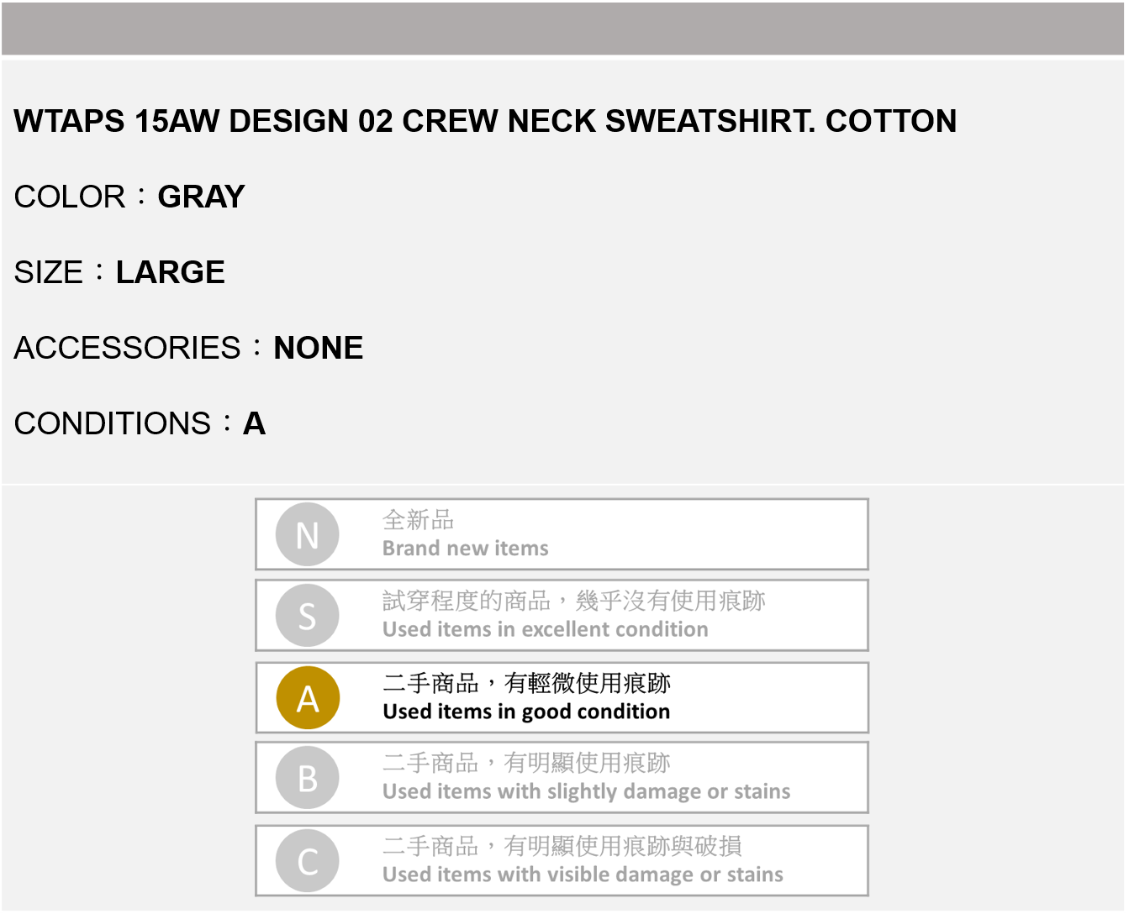Click the gray B condition circle
This screenshot has height=914, width=1129.
308,778
